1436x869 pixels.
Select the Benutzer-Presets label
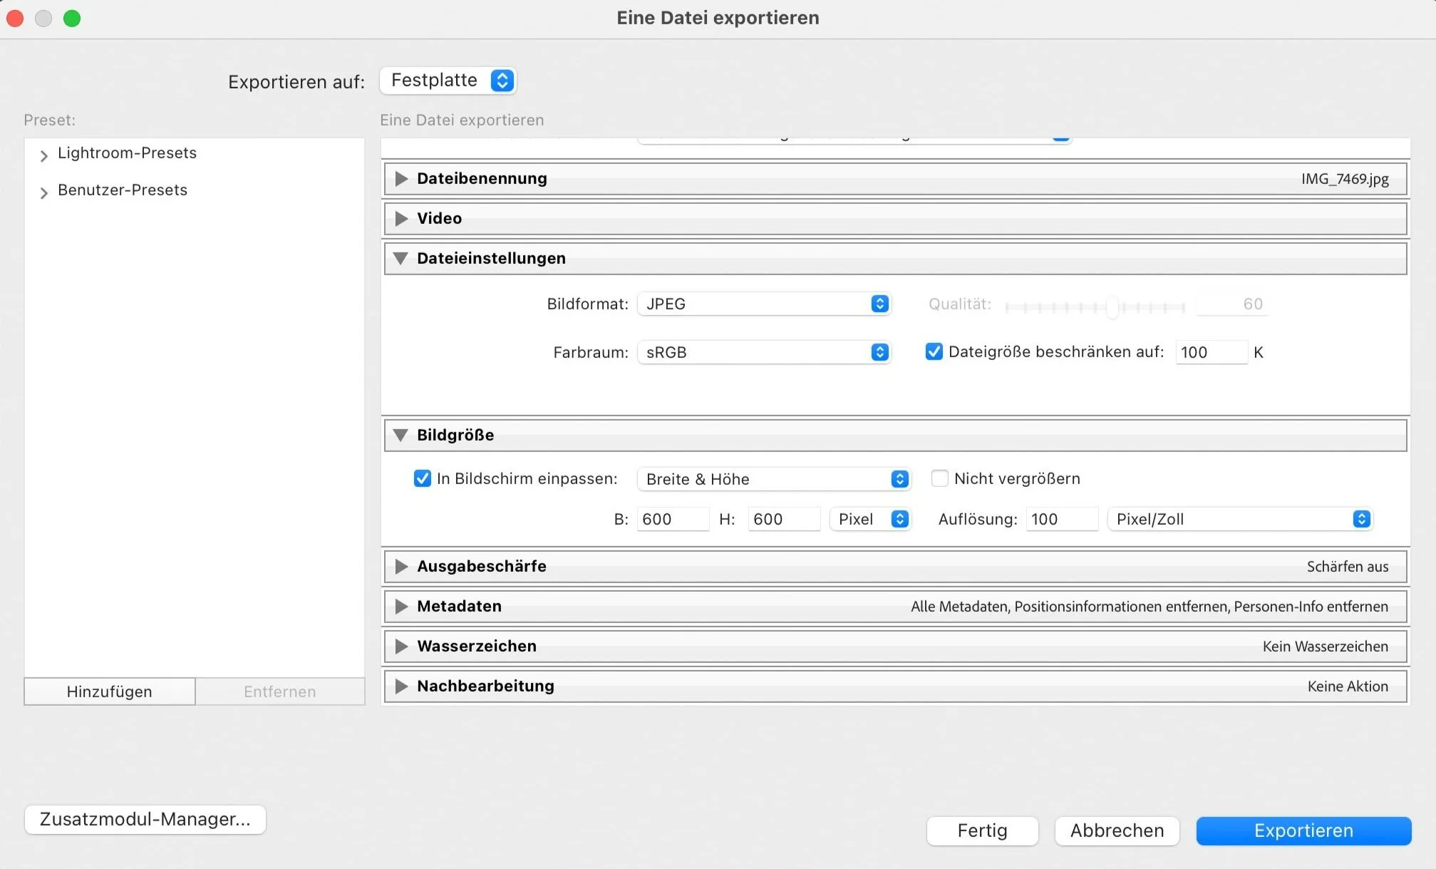click(x=123, y=190)
